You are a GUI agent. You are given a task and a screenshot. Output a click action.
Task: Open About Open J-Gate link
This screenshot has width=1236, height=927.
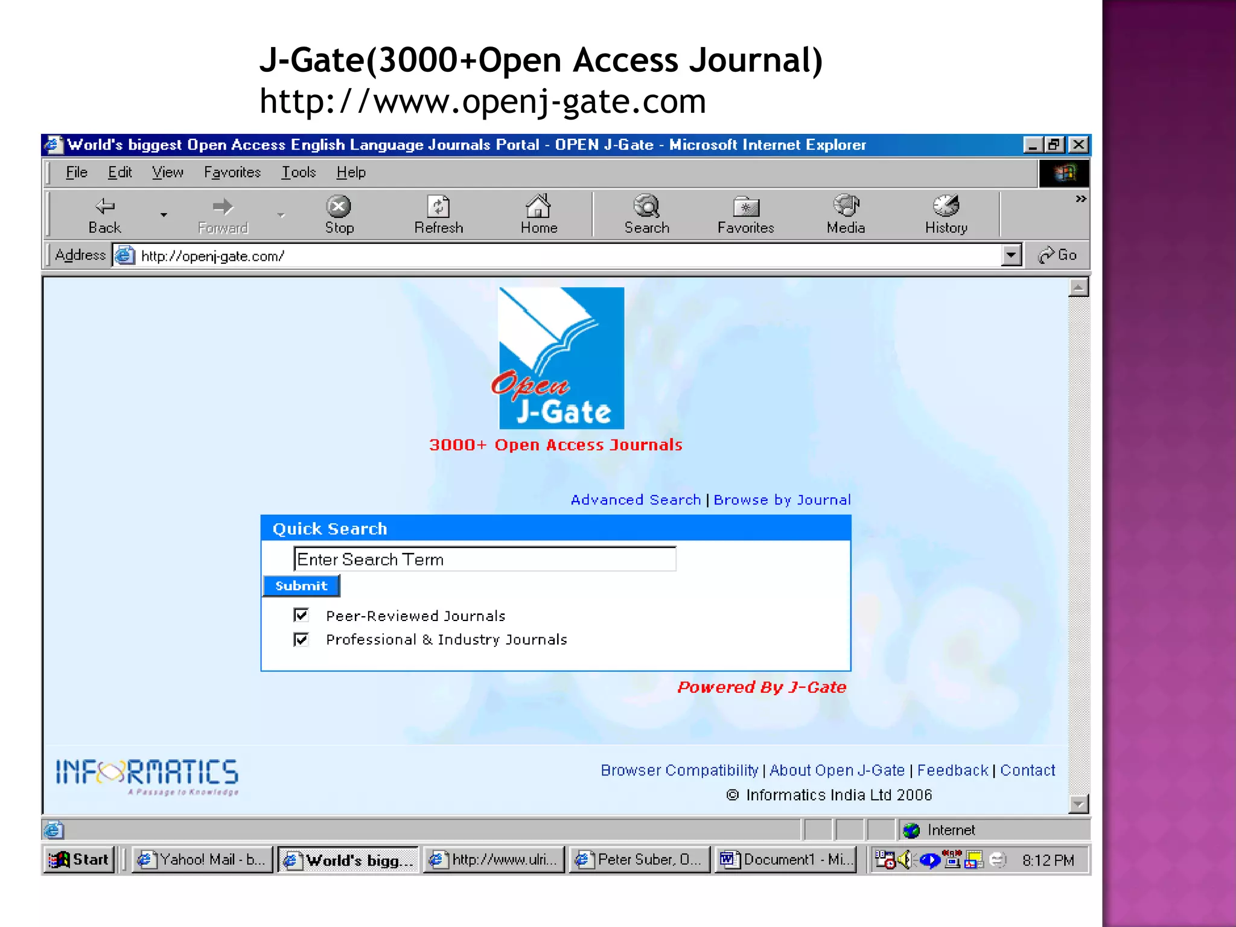pos(837,771)
